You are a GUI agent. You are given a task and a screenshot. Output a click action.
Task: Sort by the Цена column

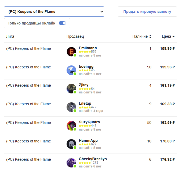[x=168, y=37]
